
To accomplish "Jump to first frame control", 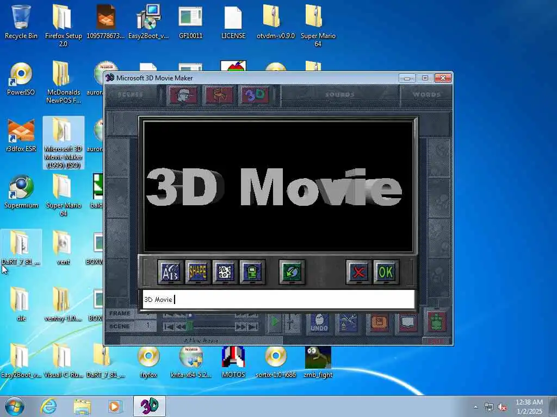I will tap(169, 326).
